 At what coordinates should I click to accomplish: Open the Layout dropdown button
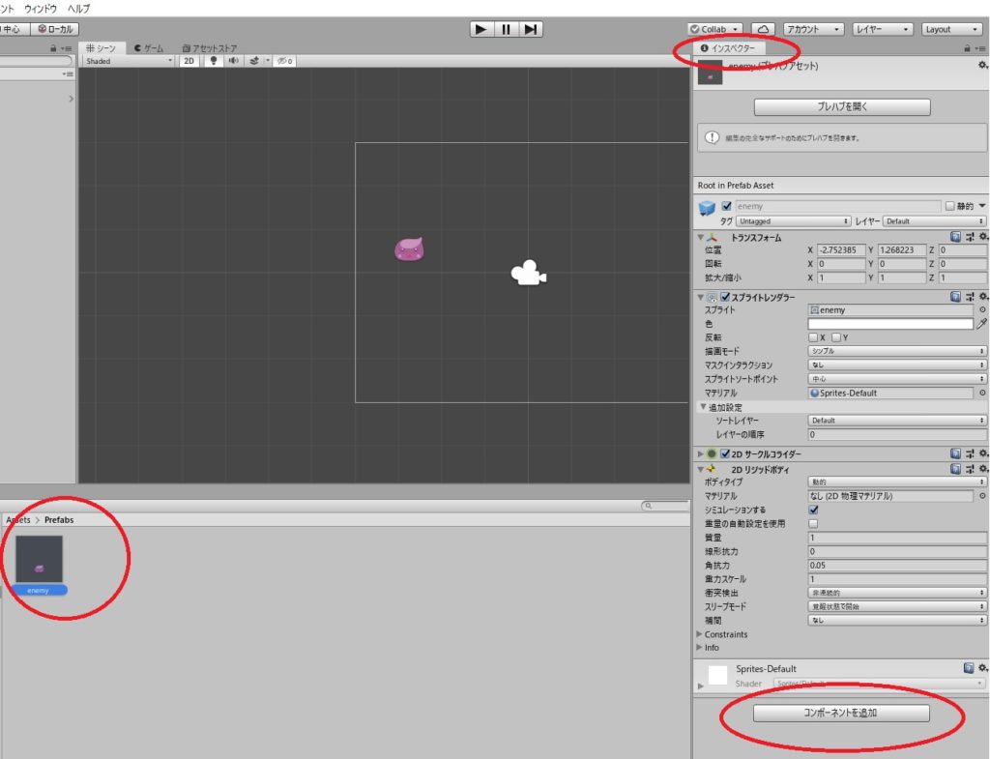click(951, 29)
